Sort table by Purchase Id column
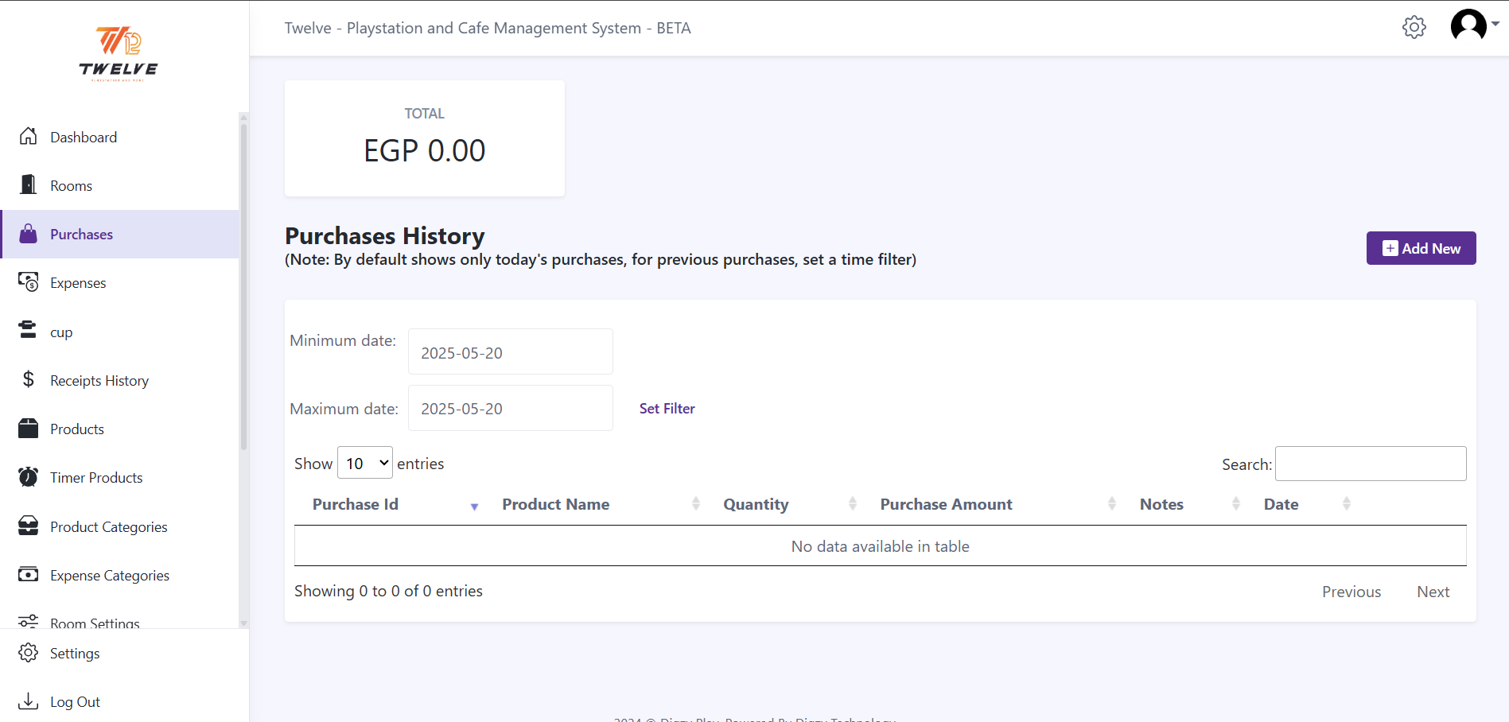 coord(356,504)
